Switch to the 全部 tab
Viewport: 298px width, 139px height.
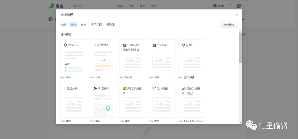[63, 24]
